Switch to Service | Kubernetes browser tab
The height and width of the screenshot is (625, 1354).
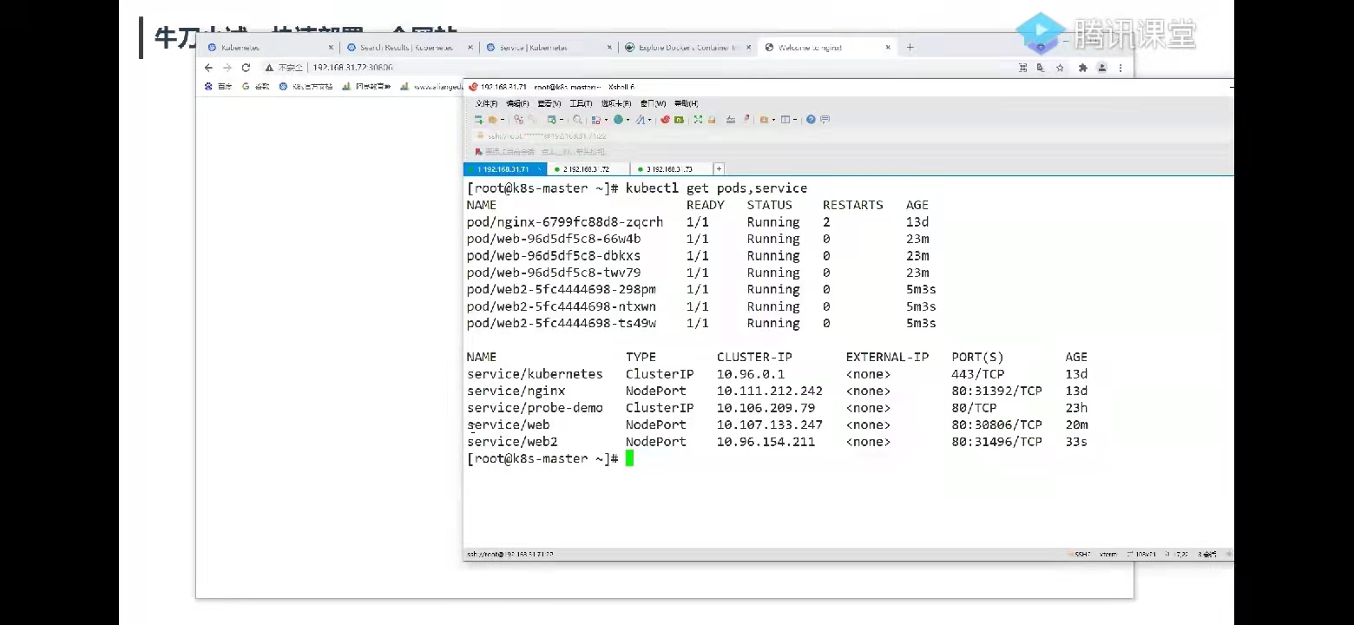pyautogui.click(x=549, y=48)
